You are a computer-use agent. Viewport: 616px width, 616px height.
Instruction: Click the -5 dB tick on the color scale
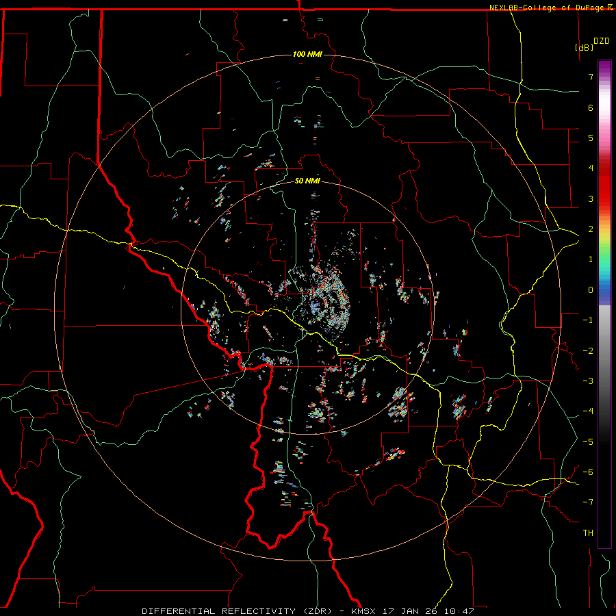[x=588, y=442]
